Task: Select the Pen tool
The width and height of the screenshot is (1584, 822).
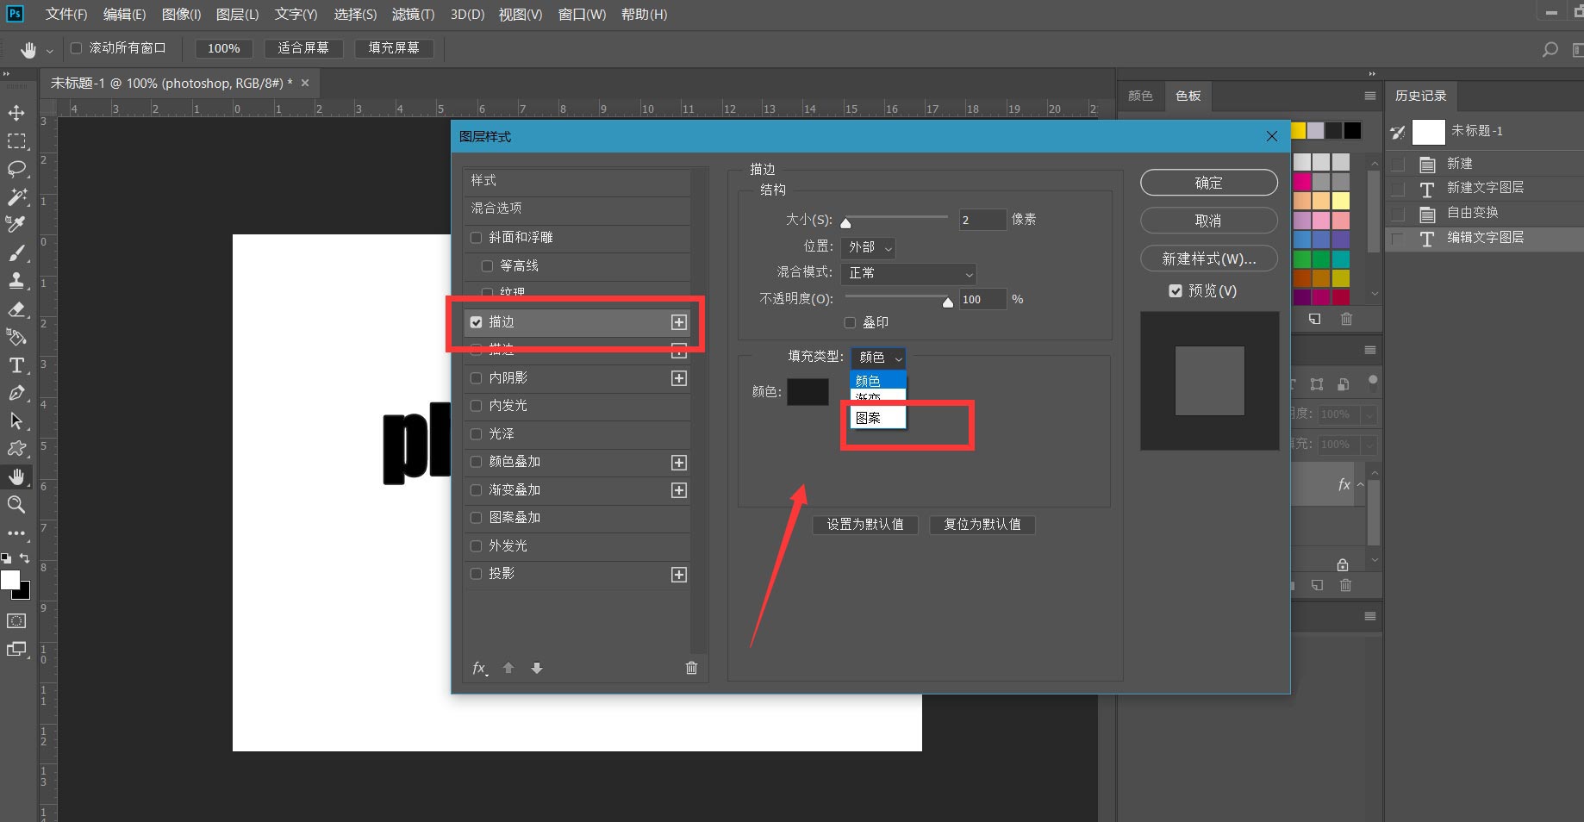Action: click(x=16, y=393)
